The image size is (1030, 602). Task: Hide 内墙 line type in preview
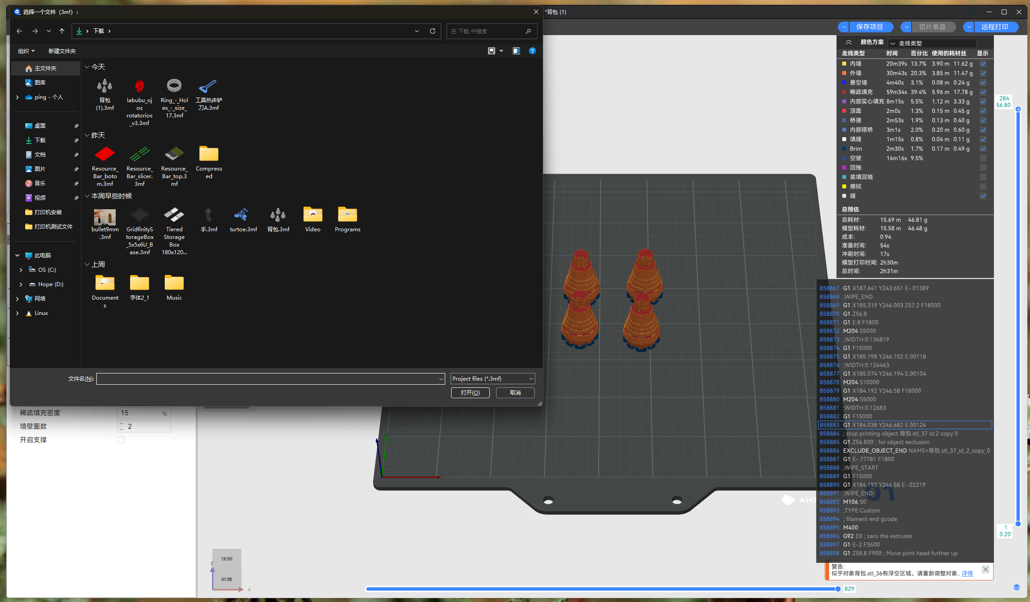[x=983, y=64]
